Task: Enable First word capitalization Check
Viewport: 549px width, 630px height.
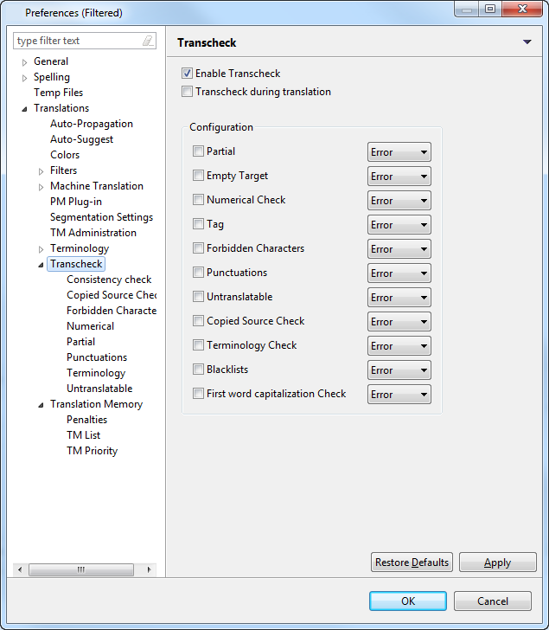Action: point(198,394)
